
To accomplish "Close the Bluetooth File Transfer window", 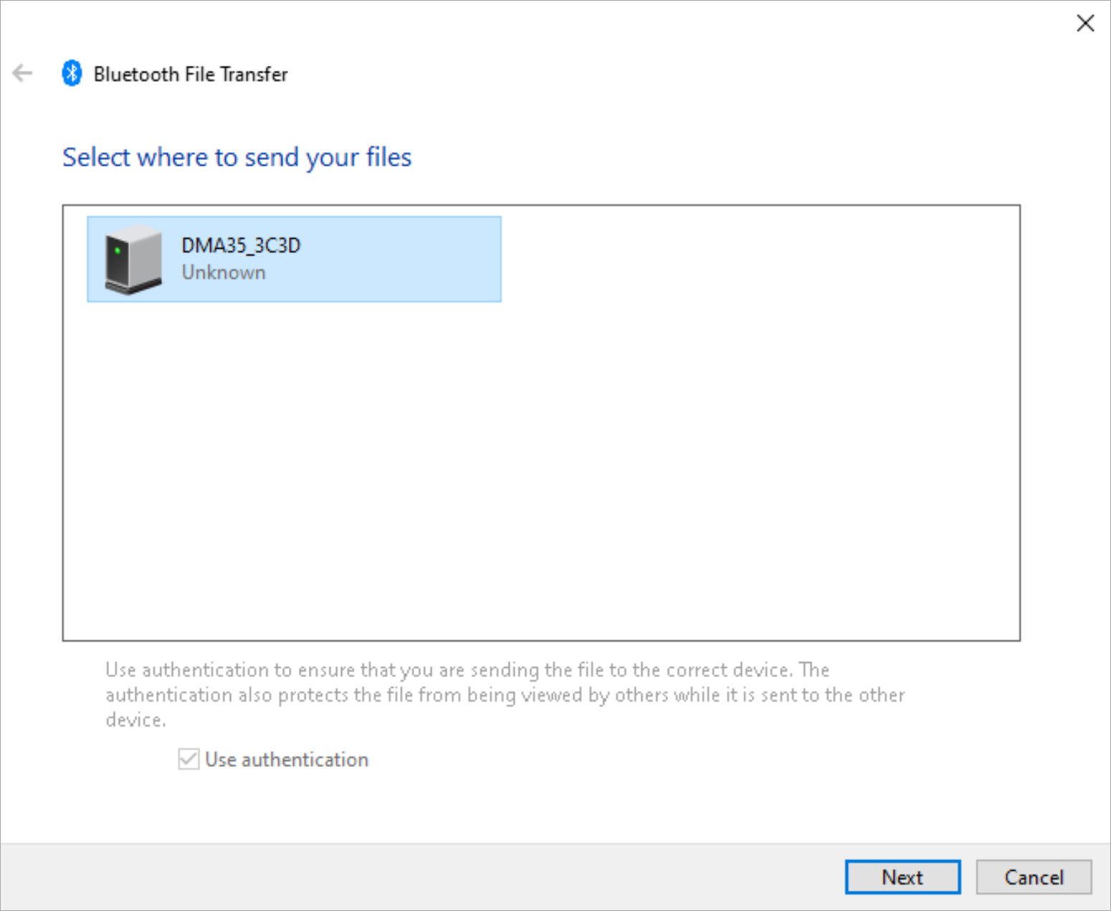I will [1085, 23].
